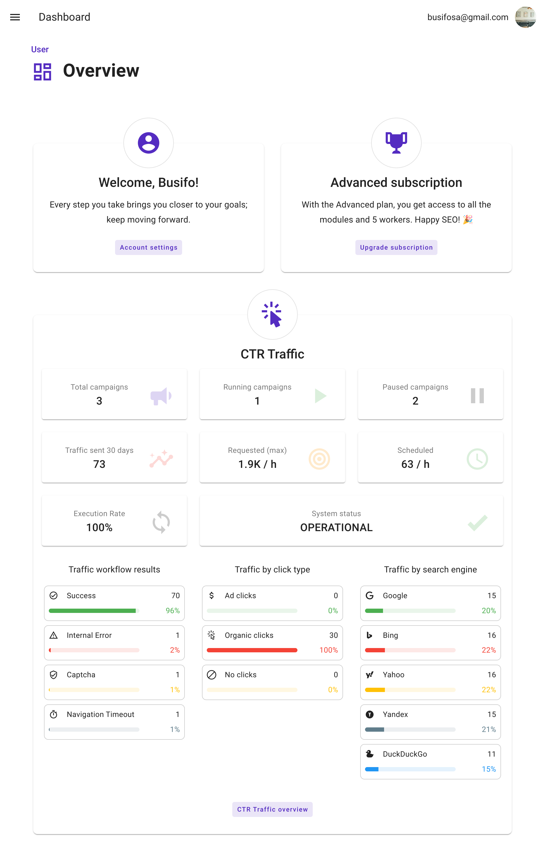Viewport: 545px width, 851px height.
Task: Click the Google search engine row
Action: (430, 603)
